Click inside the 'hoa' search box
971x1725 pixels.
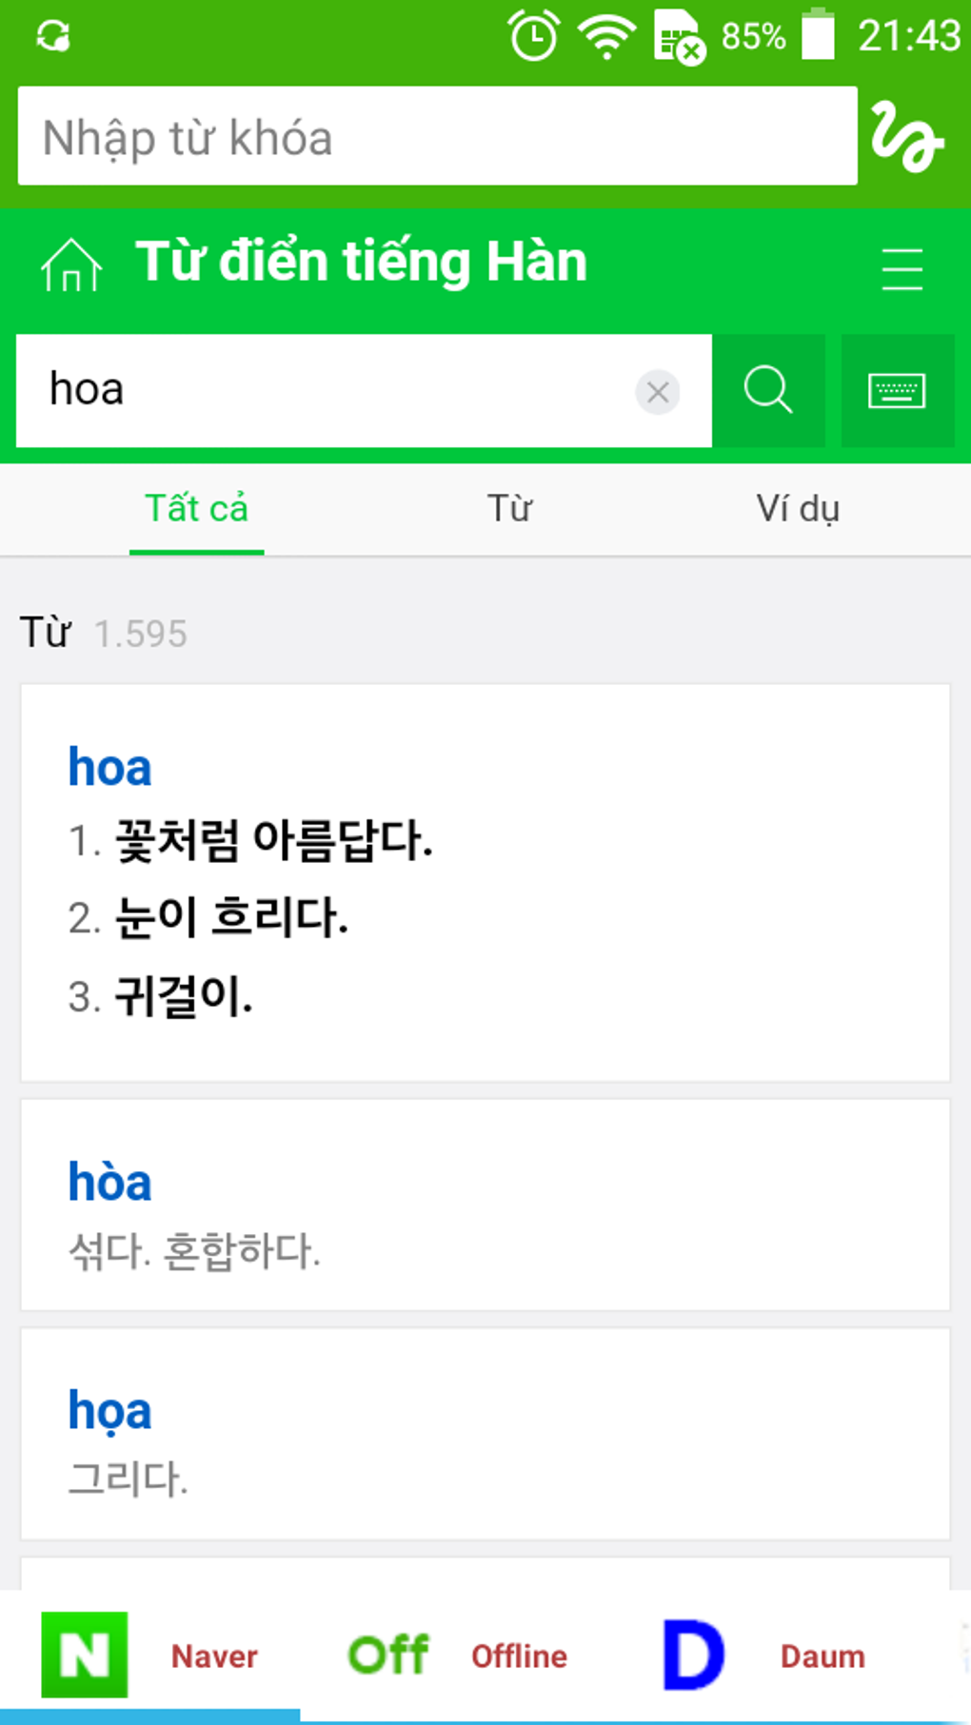point(324,391)
